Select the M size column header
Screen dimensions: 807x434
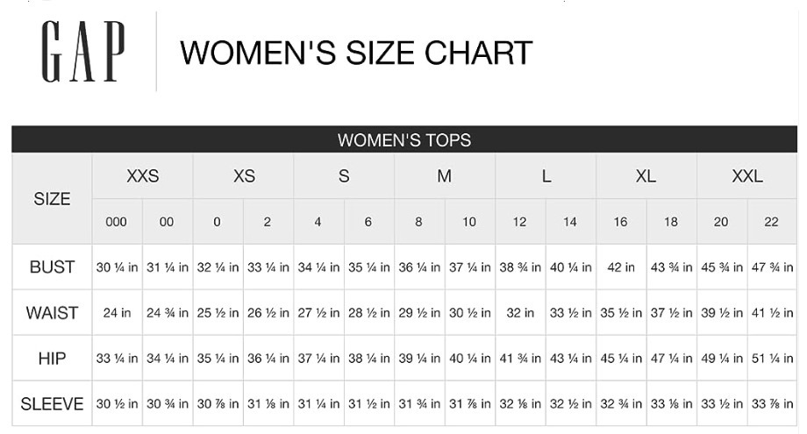pyautogui.click(x=444, y=176)
